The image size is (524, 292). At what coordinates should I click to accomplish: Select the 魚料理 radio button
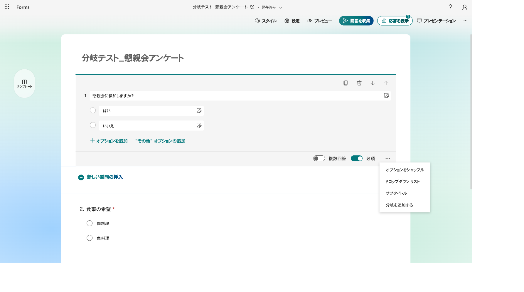(90, 238)
